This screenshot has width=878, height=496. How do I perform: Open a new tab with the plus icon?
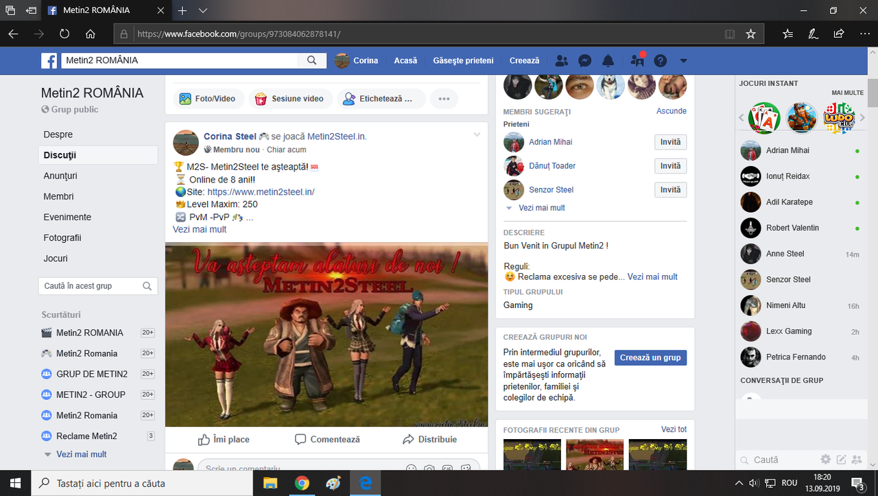pyautogui.click(x=182, y=11)
